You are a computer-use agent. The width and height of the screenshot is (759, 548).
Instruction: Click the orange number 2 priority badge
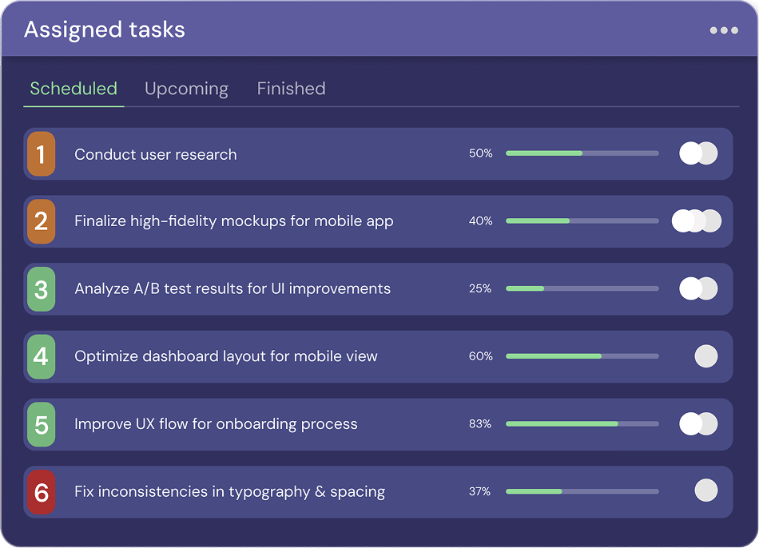pyautogui.click(x=41, y=221)
